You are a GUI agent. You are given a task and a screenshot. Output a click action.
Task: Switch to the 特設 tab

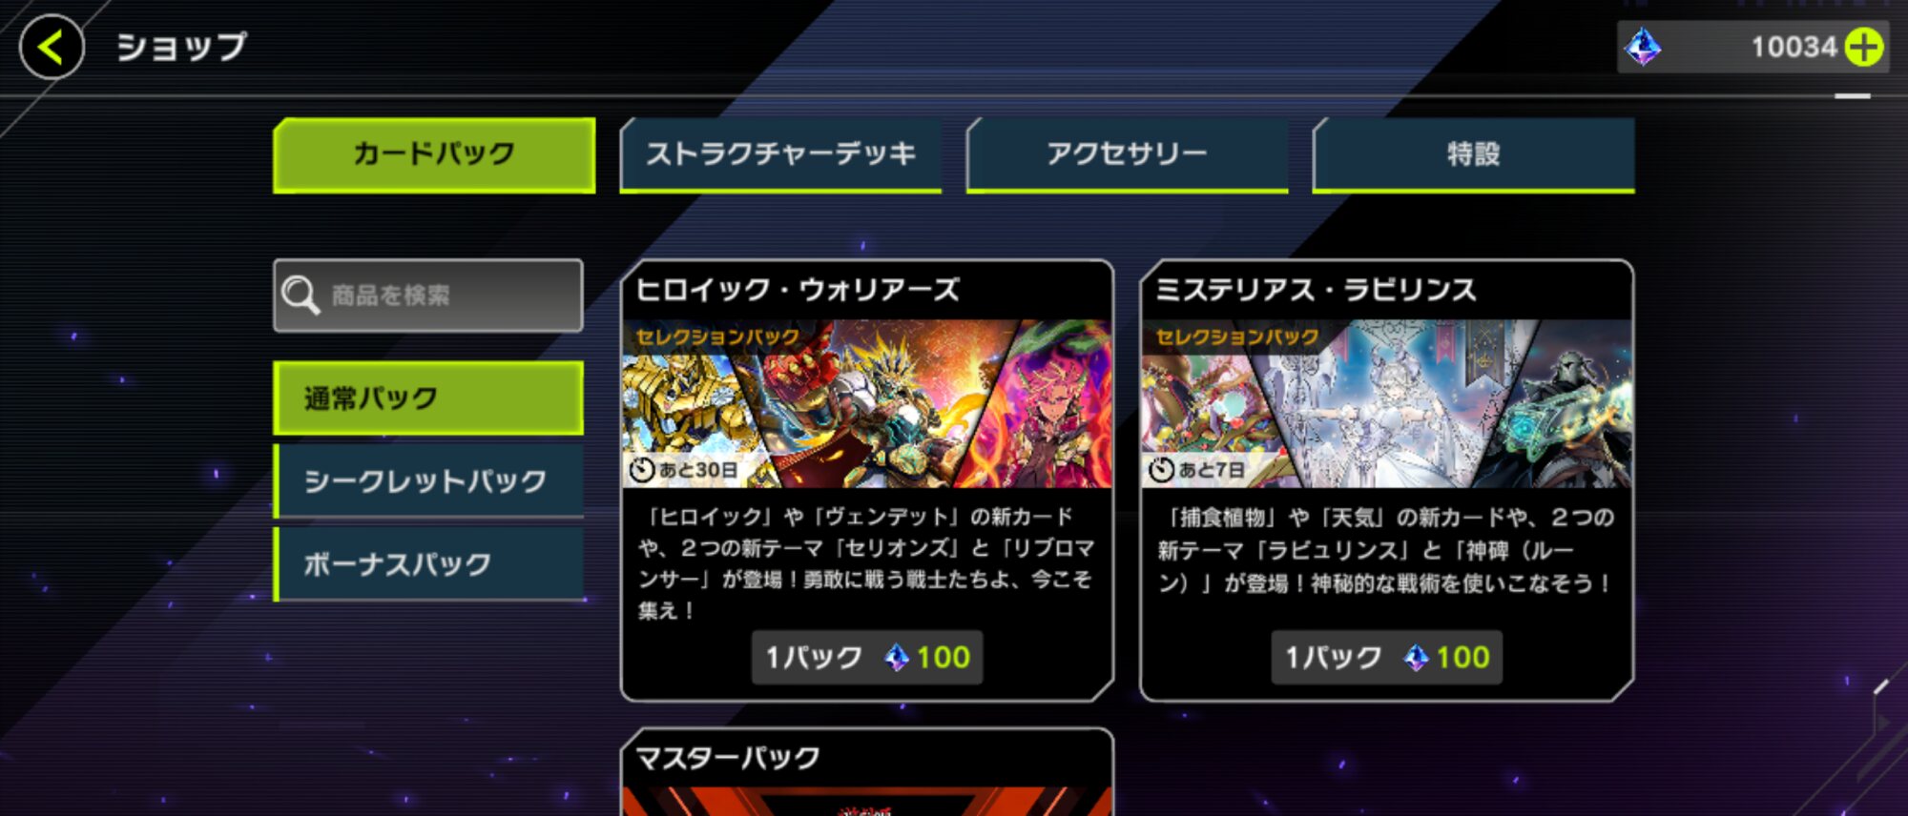(1473, 154)
